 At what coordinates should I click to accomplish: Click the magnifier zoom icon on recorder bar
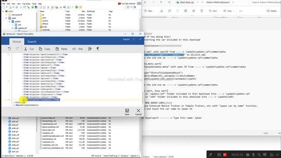click(x=259, y=154)
